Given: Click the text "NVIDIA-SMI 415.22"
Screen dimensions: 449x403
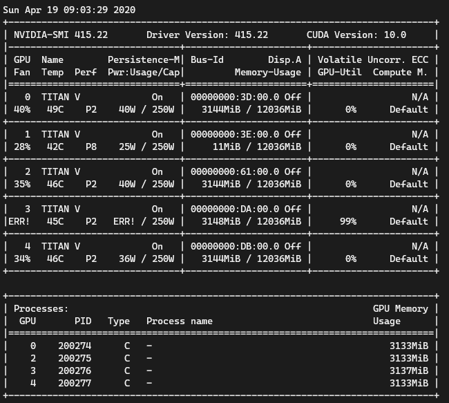Looking at the screenshot, I should (61, 35).
